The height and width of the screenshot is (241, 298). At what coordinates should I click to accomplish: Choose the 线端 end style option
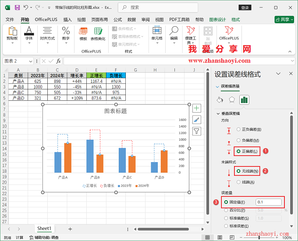[x=238, y=182]
